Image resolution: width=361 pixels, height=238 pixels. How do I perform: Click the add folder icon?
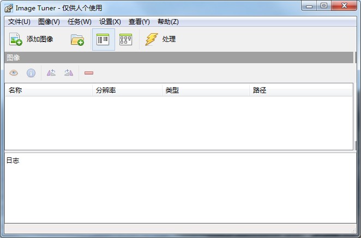[77, 40]
